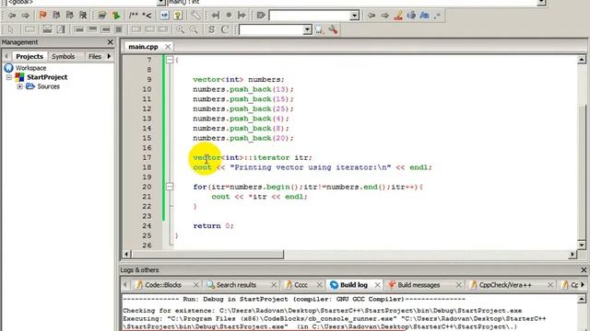Select the Build log tab
This screenshot has width=590, height=331.
click(x=354, y=285)
